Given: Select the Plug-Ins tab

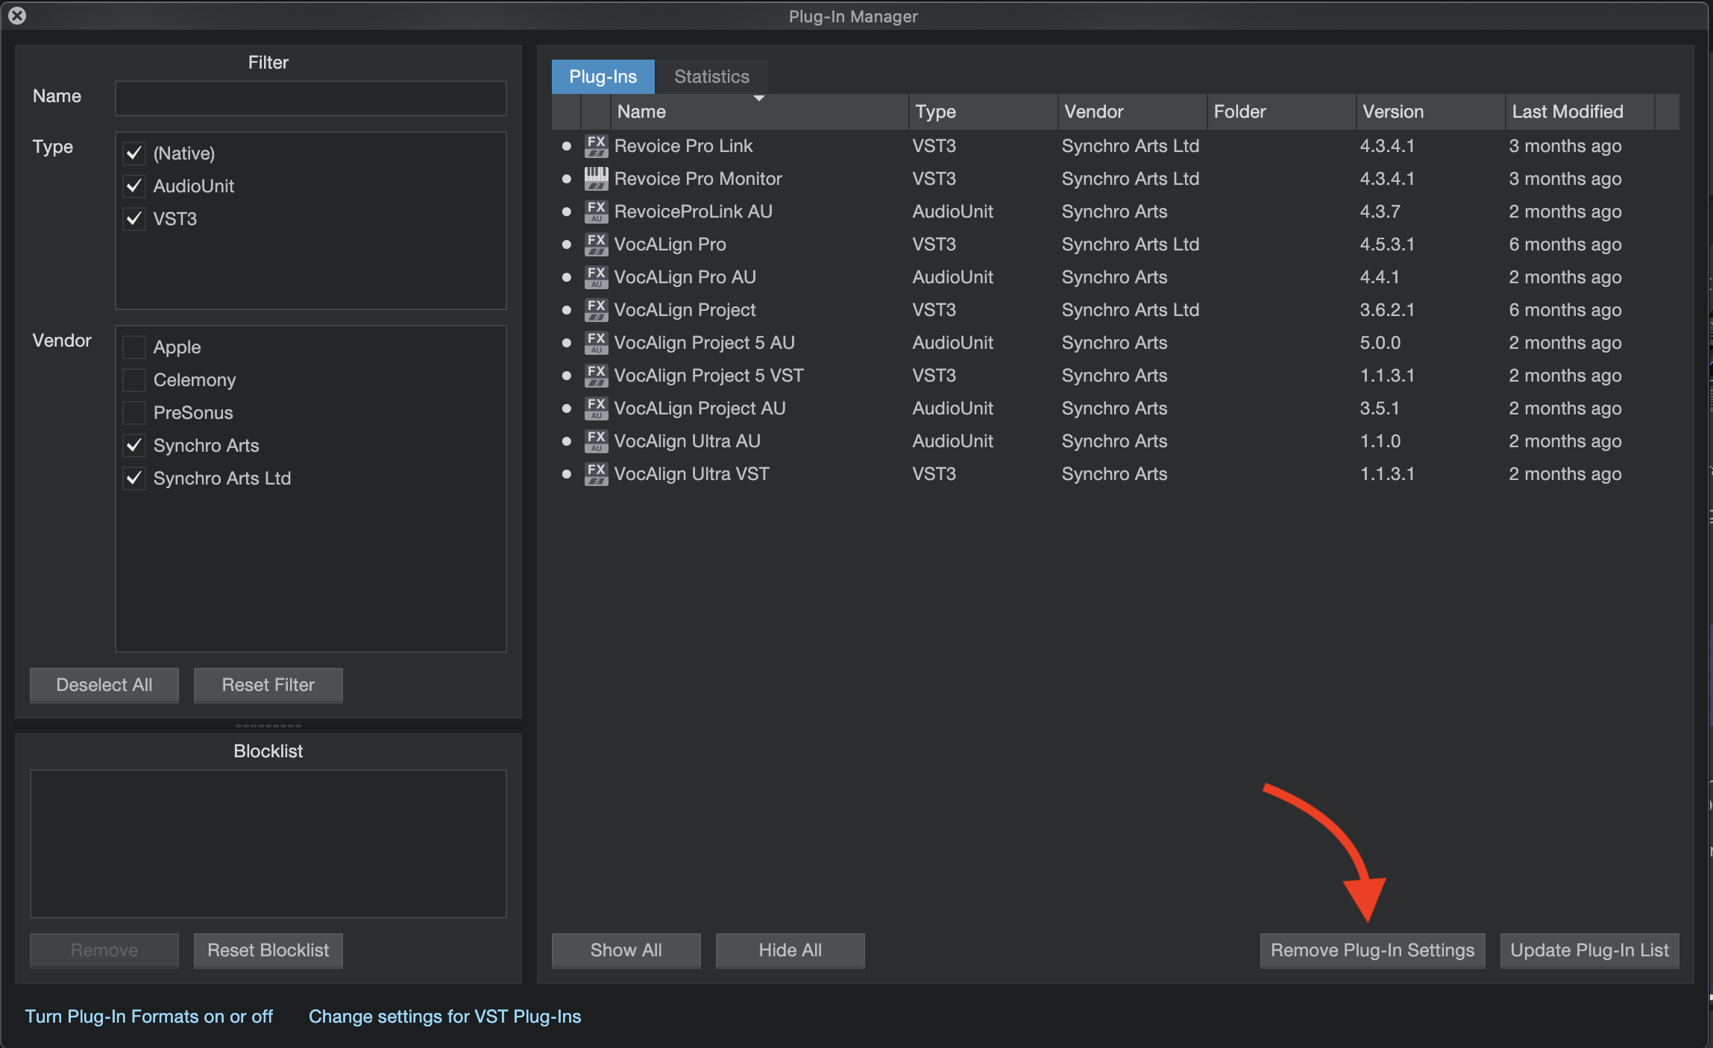Looking at the screenshot, I should coord(603,77).
